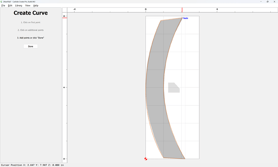
Task: Click the top-left vertex of the curved shape
Action: [161, 21]
